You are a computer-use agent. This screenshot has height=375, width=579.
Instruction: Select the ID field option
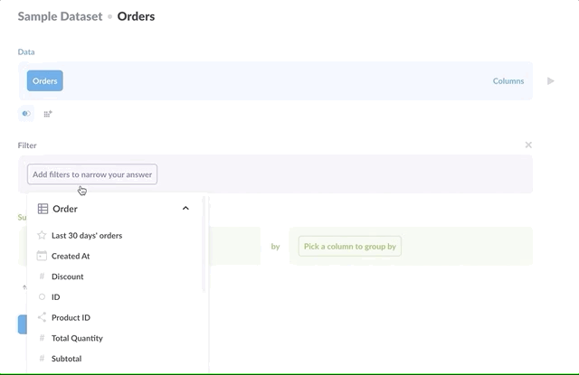click(x=56, y=297)
